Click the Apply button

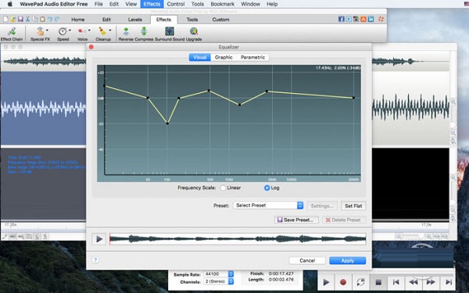(347, 260)
